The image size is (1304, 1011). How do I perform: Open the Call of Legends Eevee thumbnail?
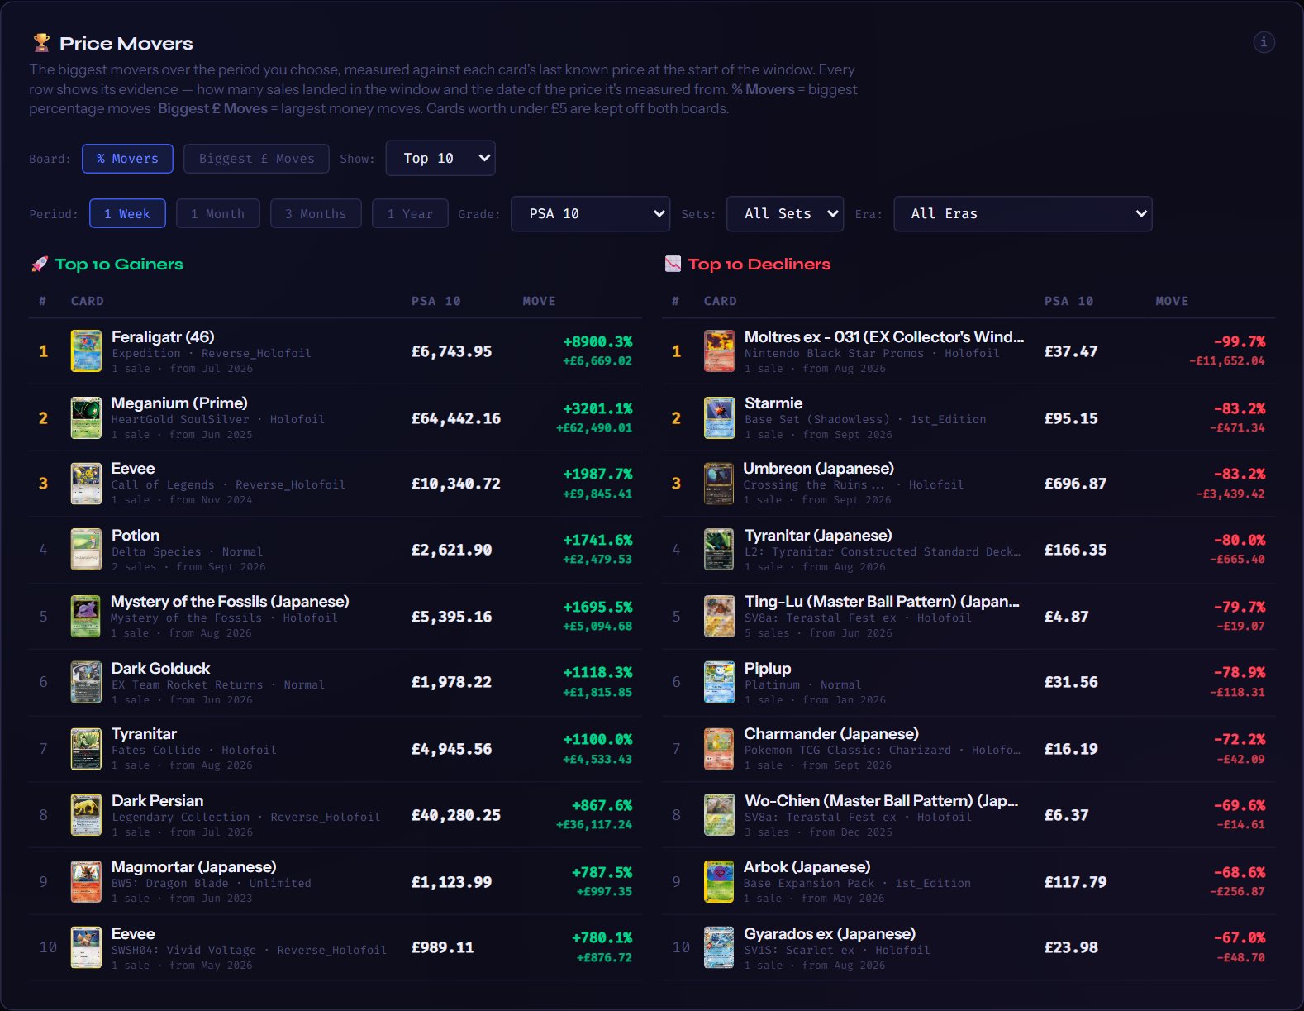point(86,484)
